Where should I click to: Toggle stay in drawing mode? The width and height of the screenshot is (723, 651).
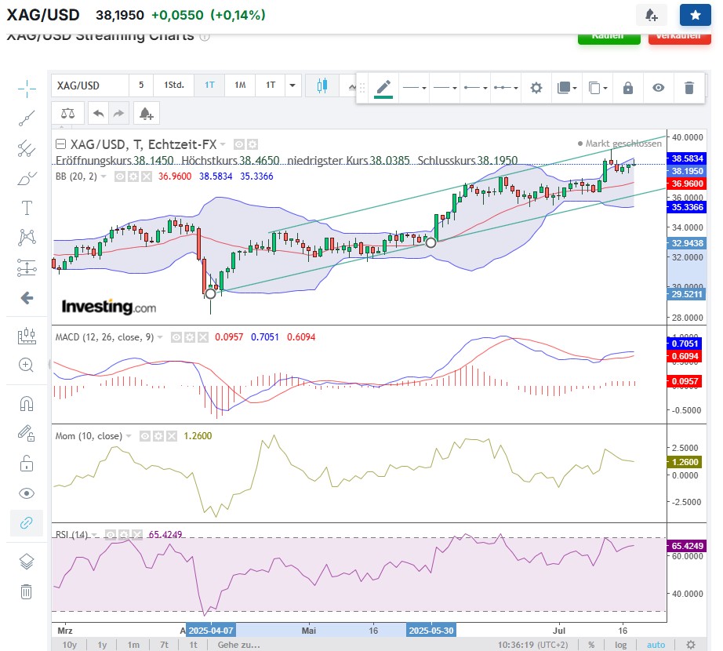pyautogui.click(x=27, y=434)
